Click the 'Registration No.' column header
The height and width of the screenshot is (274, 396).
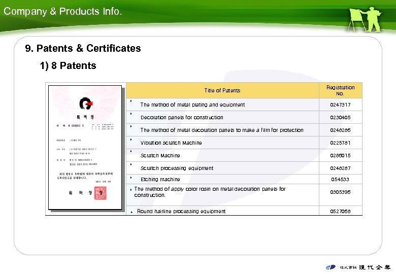pos(341,90)
